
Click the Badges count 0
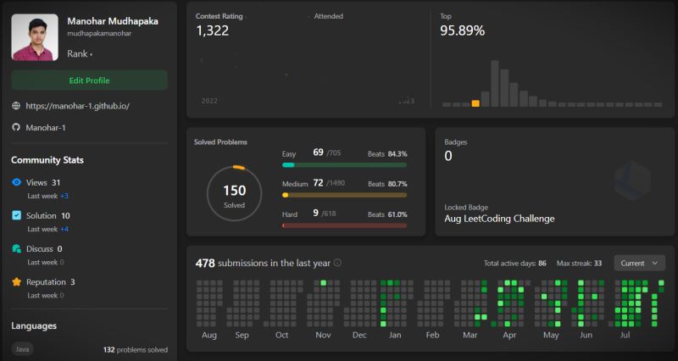click(x=448, y=156)
